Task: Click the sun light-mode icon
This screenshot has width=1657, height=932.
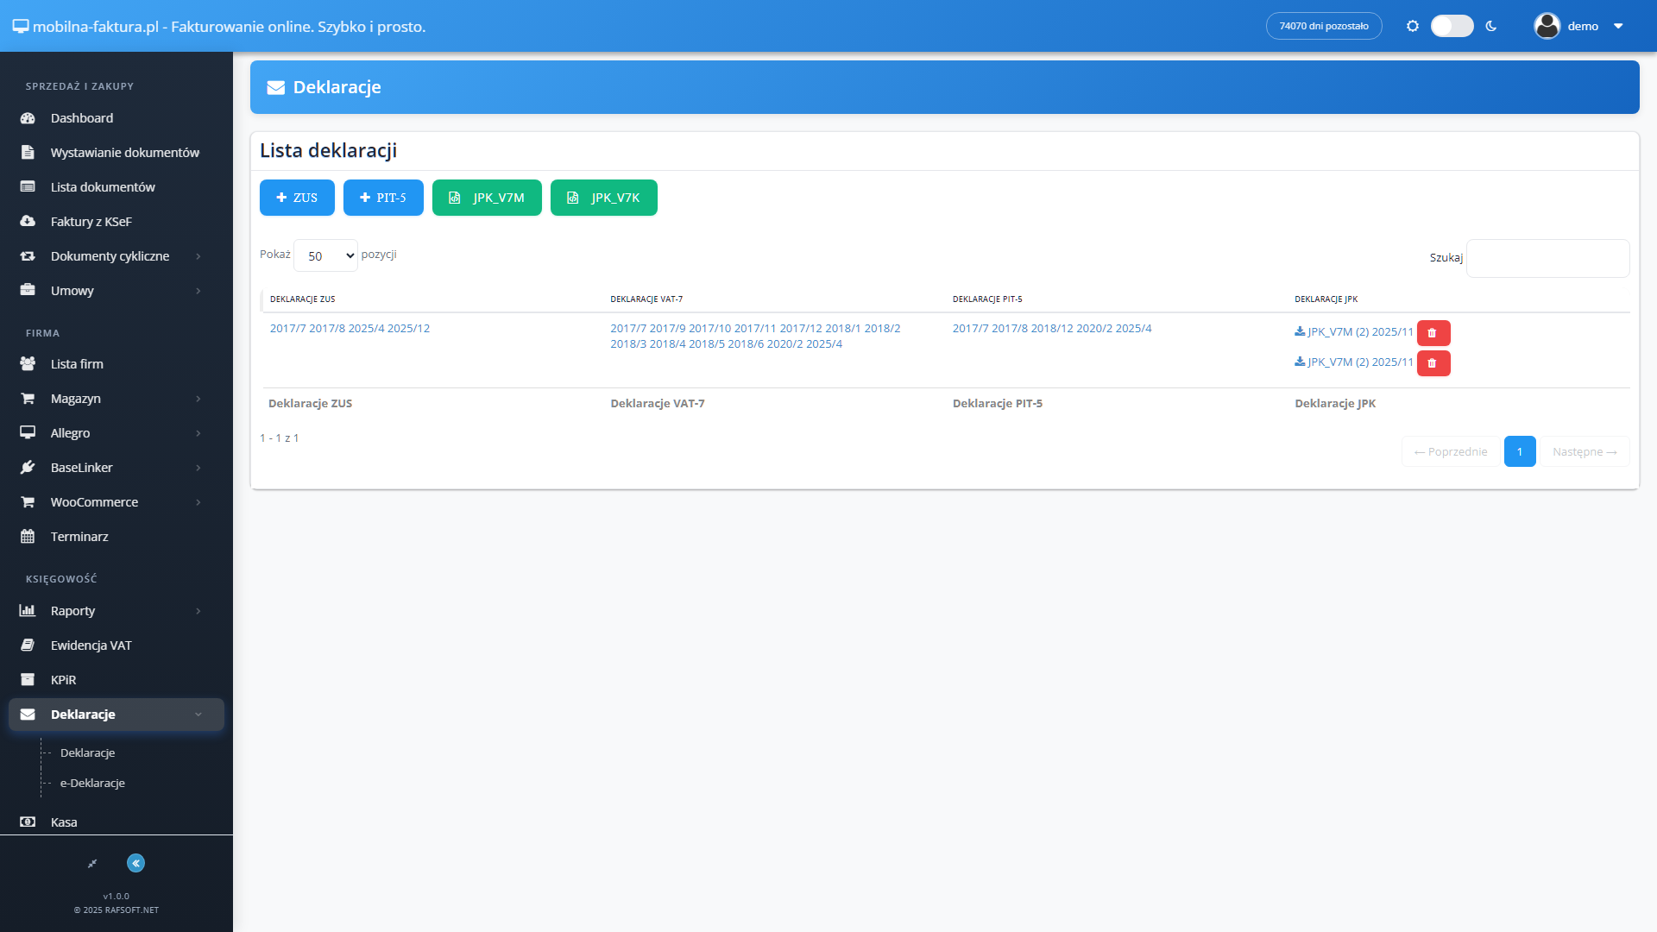Action: (1413, 26)
